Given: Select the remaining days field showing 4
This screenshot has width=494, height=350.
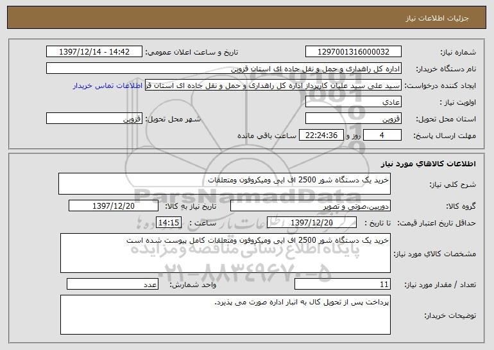Looking at the screenshot, I should pyautogui.click(x=382, y=136).
